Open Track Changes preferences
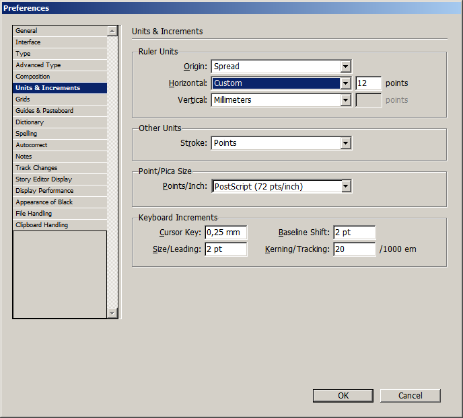The image size is (463, 418). (x=60, y=168)
